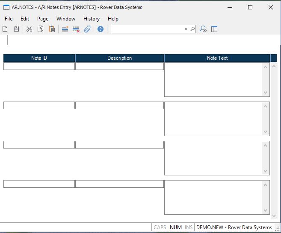
Task: Clear the toolbar search box with X
Action: point(186,29)
